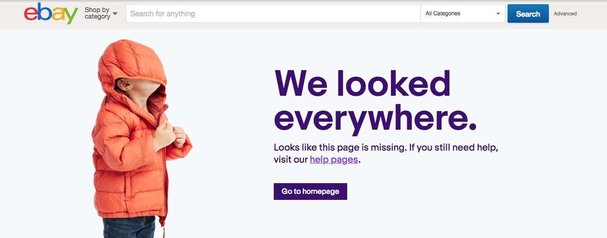Open the Advanced search link
This screenshot has height=238, width=607.
[565, 13]
